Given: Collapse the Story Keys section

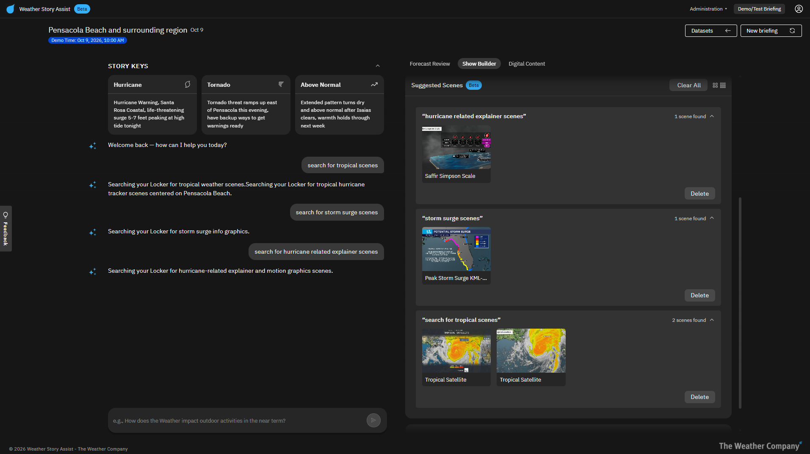Looking at the screenshot, I should (x=378, y=66).
